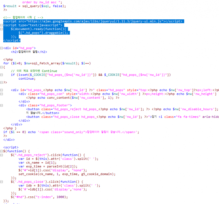Click the HTML comment line above script src
Screen dimensions: 219x204
pos(23,18)
